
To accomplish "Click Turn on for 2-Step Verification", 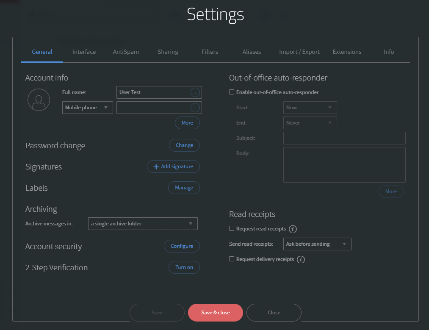I will pos(184,267).
